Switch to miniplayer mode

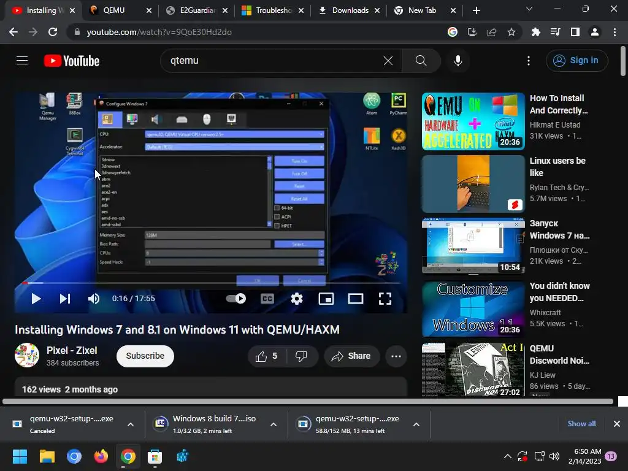[x=326, y=299]
